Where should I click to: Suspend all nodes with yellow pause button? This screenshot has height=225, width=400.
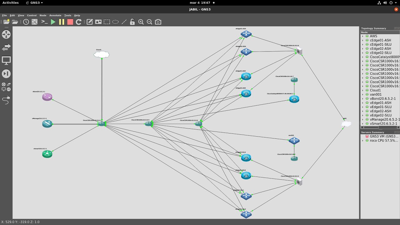click(62, 22)
